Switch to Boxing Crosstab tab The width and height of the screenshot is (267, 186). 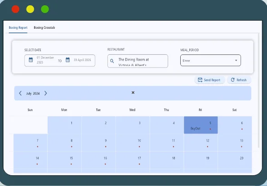tap(44, 27)
